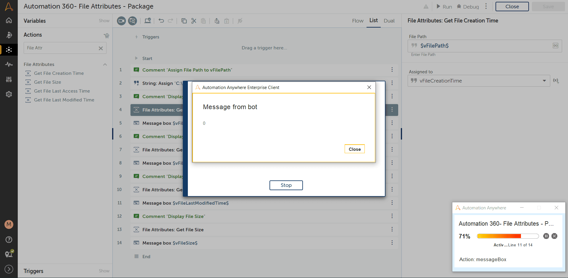Click the Stop button in the run dialog
This screenshot has height=278, width=568.
tap(286, 185)
